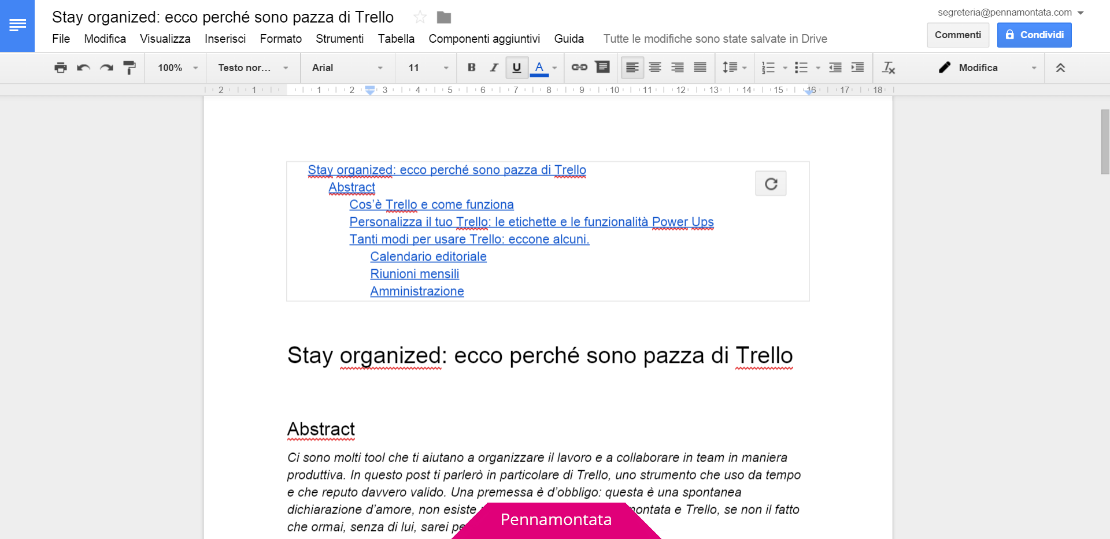This screenshot has height=539, width=1110.
Task: Insert a link
Action: 579,68
